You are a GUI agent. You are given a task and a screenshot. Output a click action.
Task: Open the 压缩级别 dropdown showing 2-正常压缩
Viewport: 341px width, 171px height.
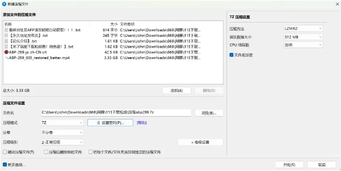[62, 142]
